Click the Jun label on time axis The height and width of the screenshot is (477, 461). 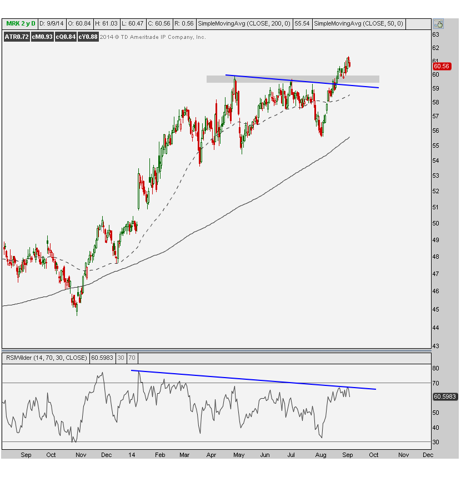(x=265, y=455)
